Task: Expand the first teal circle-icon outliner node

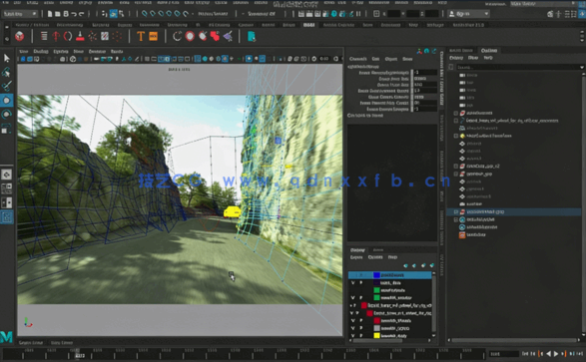Action: (x=455, y=219)
